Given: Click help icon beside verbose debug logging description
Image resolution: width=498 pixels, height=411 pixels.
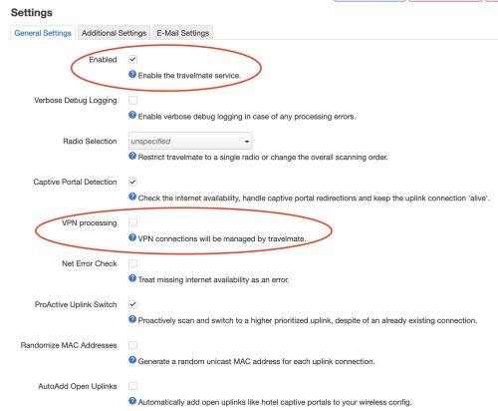Looking at the screenshot, I should tap(132, 115).
